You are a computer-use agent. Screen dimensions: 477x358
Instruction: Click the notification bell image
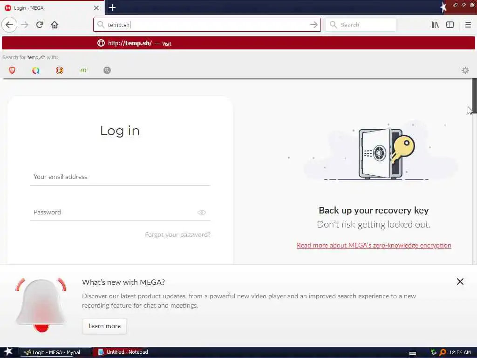click(41, 305)
